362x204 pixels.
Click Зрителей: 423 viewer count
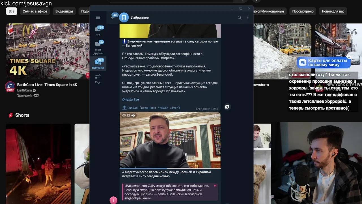[28, 95]
